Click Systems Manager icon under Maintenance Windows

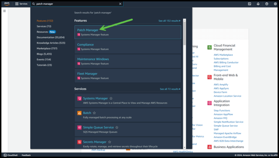pos(79,63)
